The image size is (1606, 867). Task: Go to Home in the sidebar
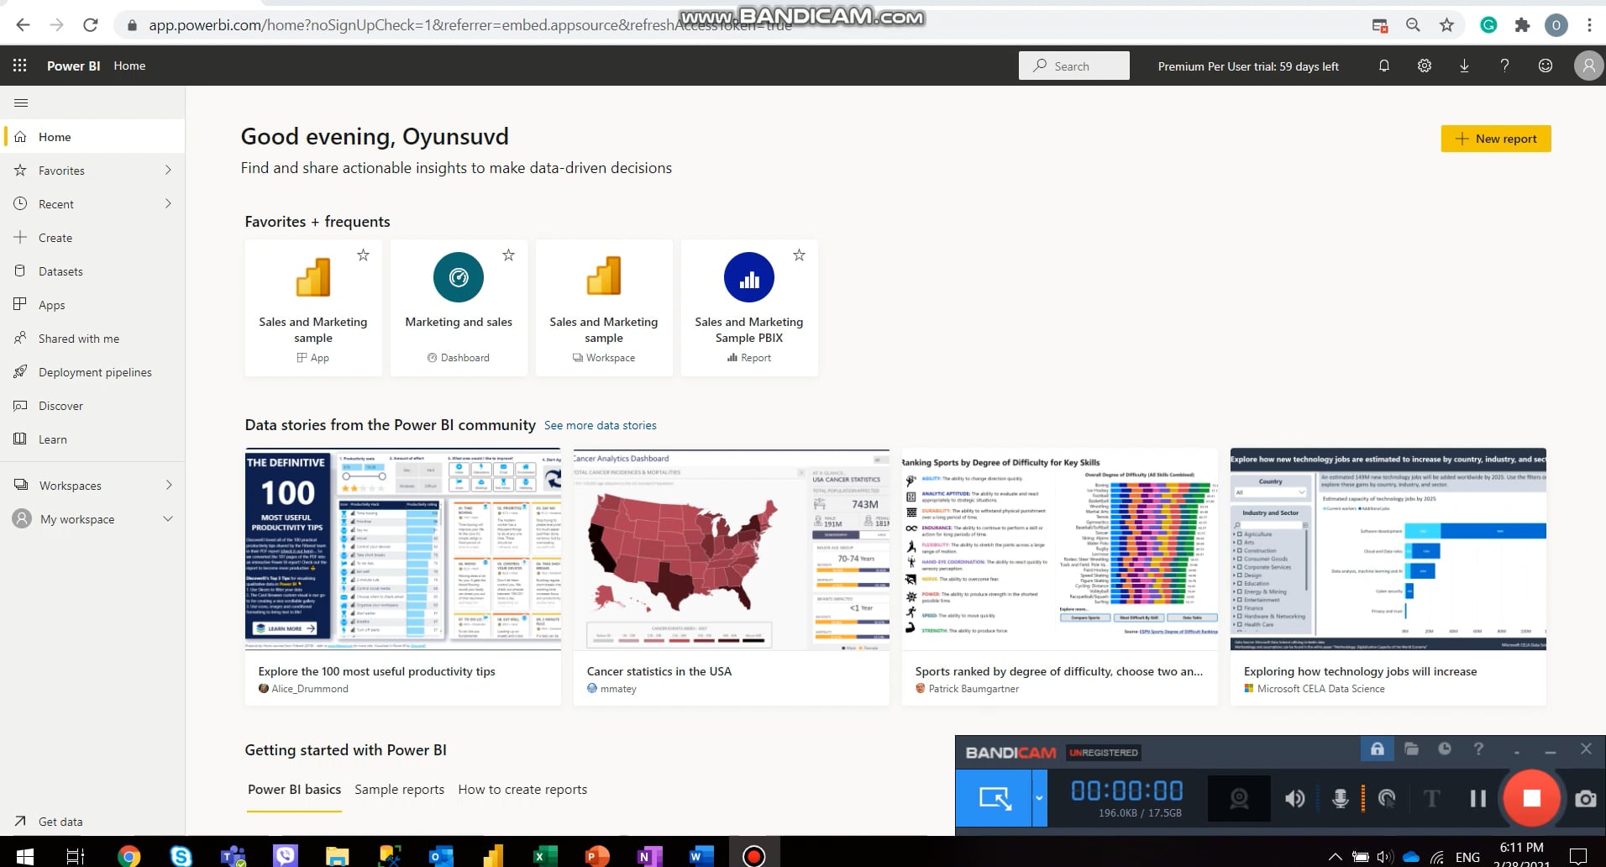click(x=92, y=136)
